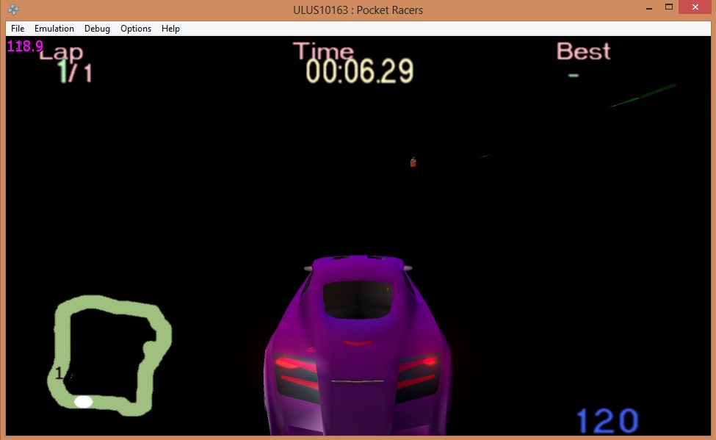
Task: Open the Help menu
Action: [170, 29]
